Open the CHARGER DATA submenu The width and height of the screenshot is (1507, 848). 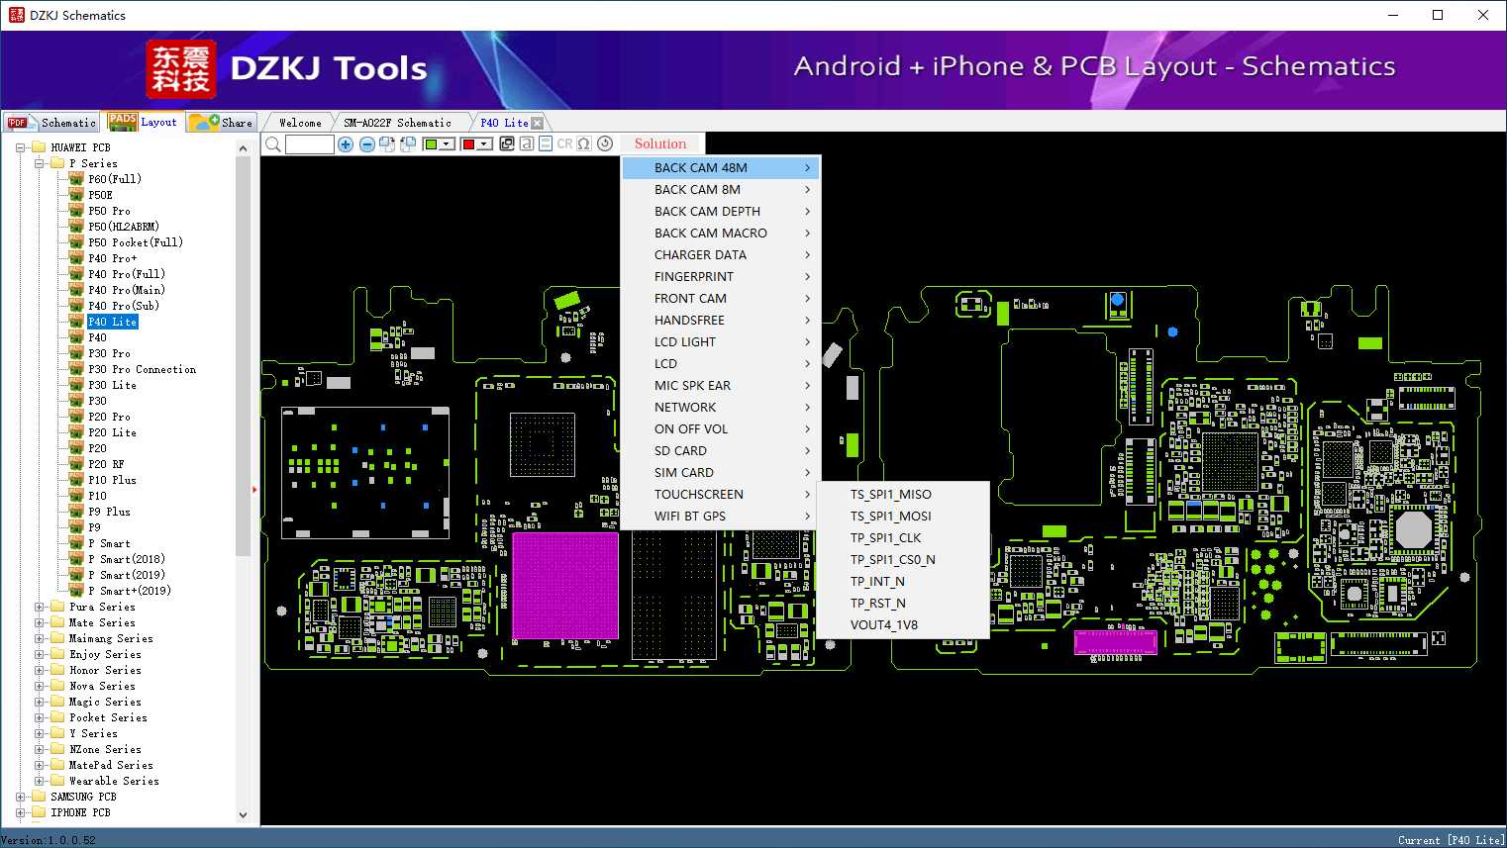click(721, 255)
